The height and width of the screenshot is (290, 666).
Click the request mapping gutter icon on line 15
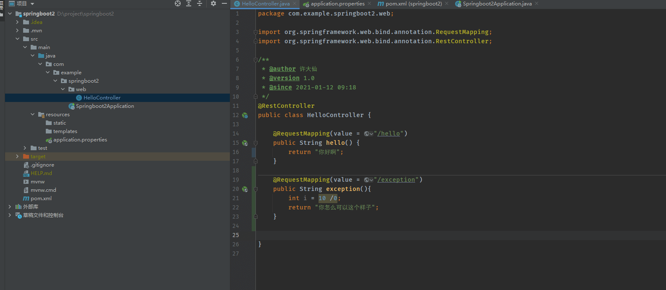245,143
